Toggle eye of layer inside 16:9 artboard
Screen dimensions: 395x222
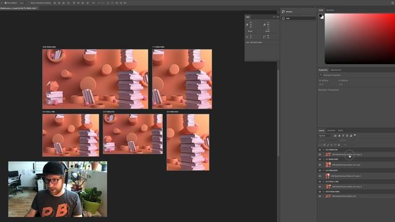[x=320, y=196]
